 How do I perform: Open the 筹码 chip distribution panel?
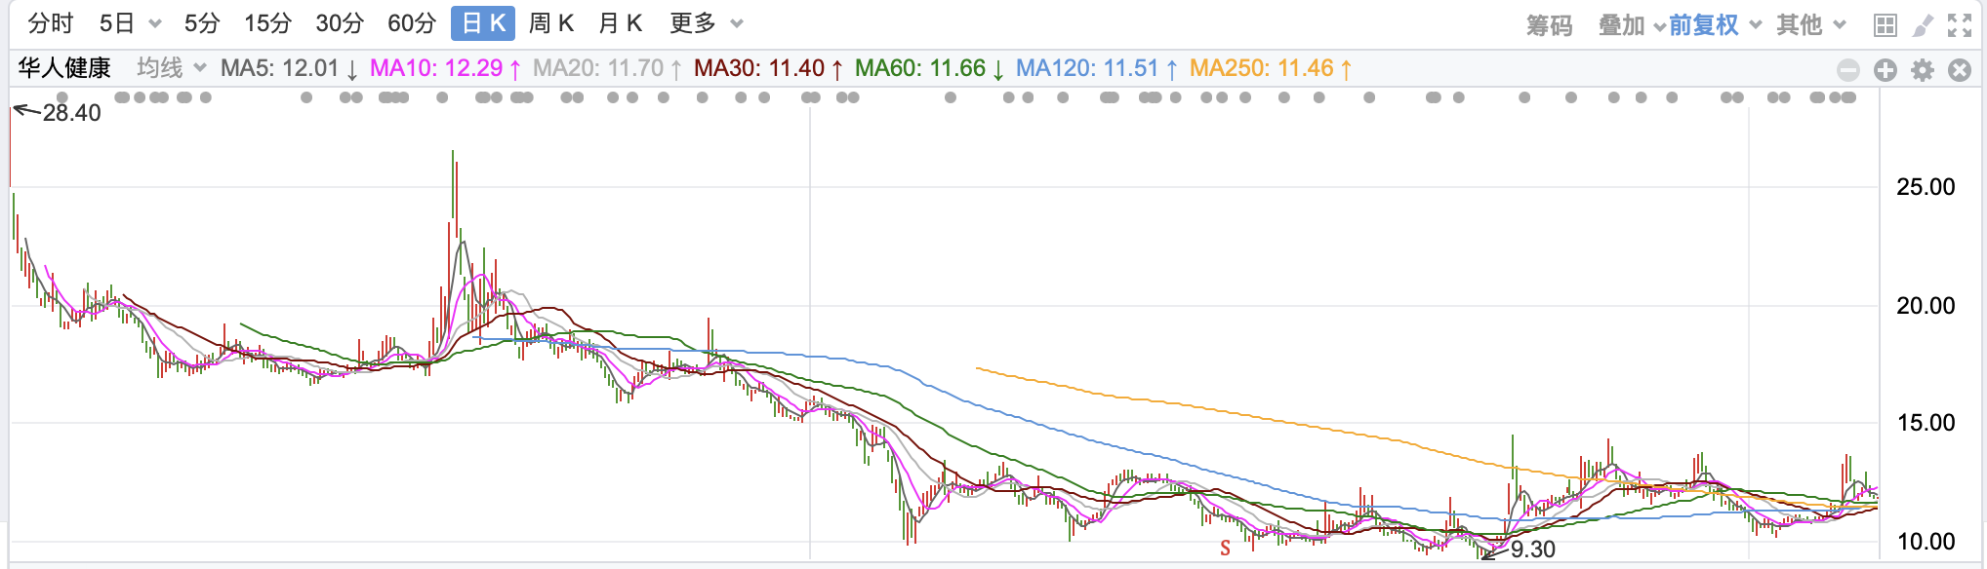tap(1550, 25)
